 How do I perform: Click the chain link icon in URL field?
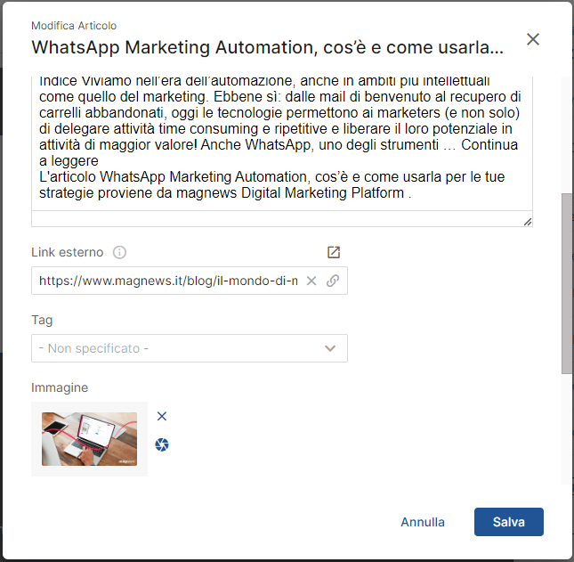(333, 281)
